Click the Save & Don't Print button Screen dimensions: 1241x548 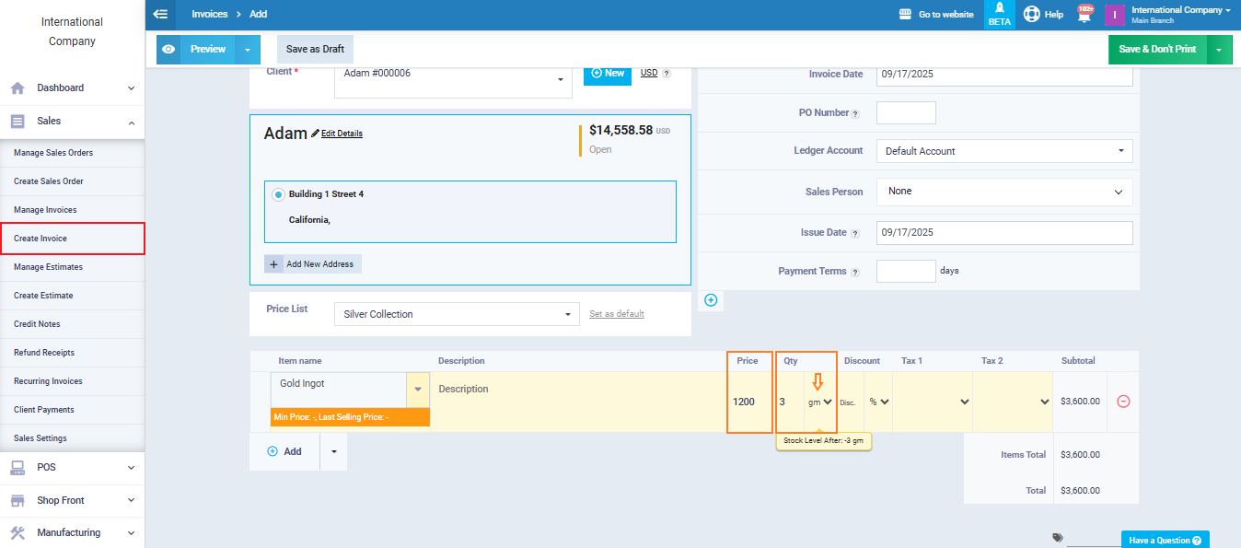(1156, 49)
